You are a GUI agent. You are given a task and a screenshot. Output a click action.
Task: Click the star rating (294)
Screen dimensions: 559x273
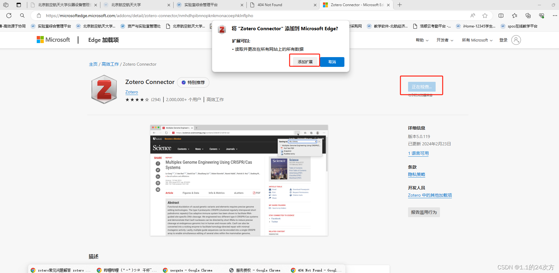(143, 100)
